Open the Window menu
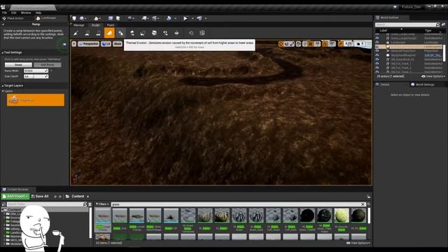 click(26, 13)
